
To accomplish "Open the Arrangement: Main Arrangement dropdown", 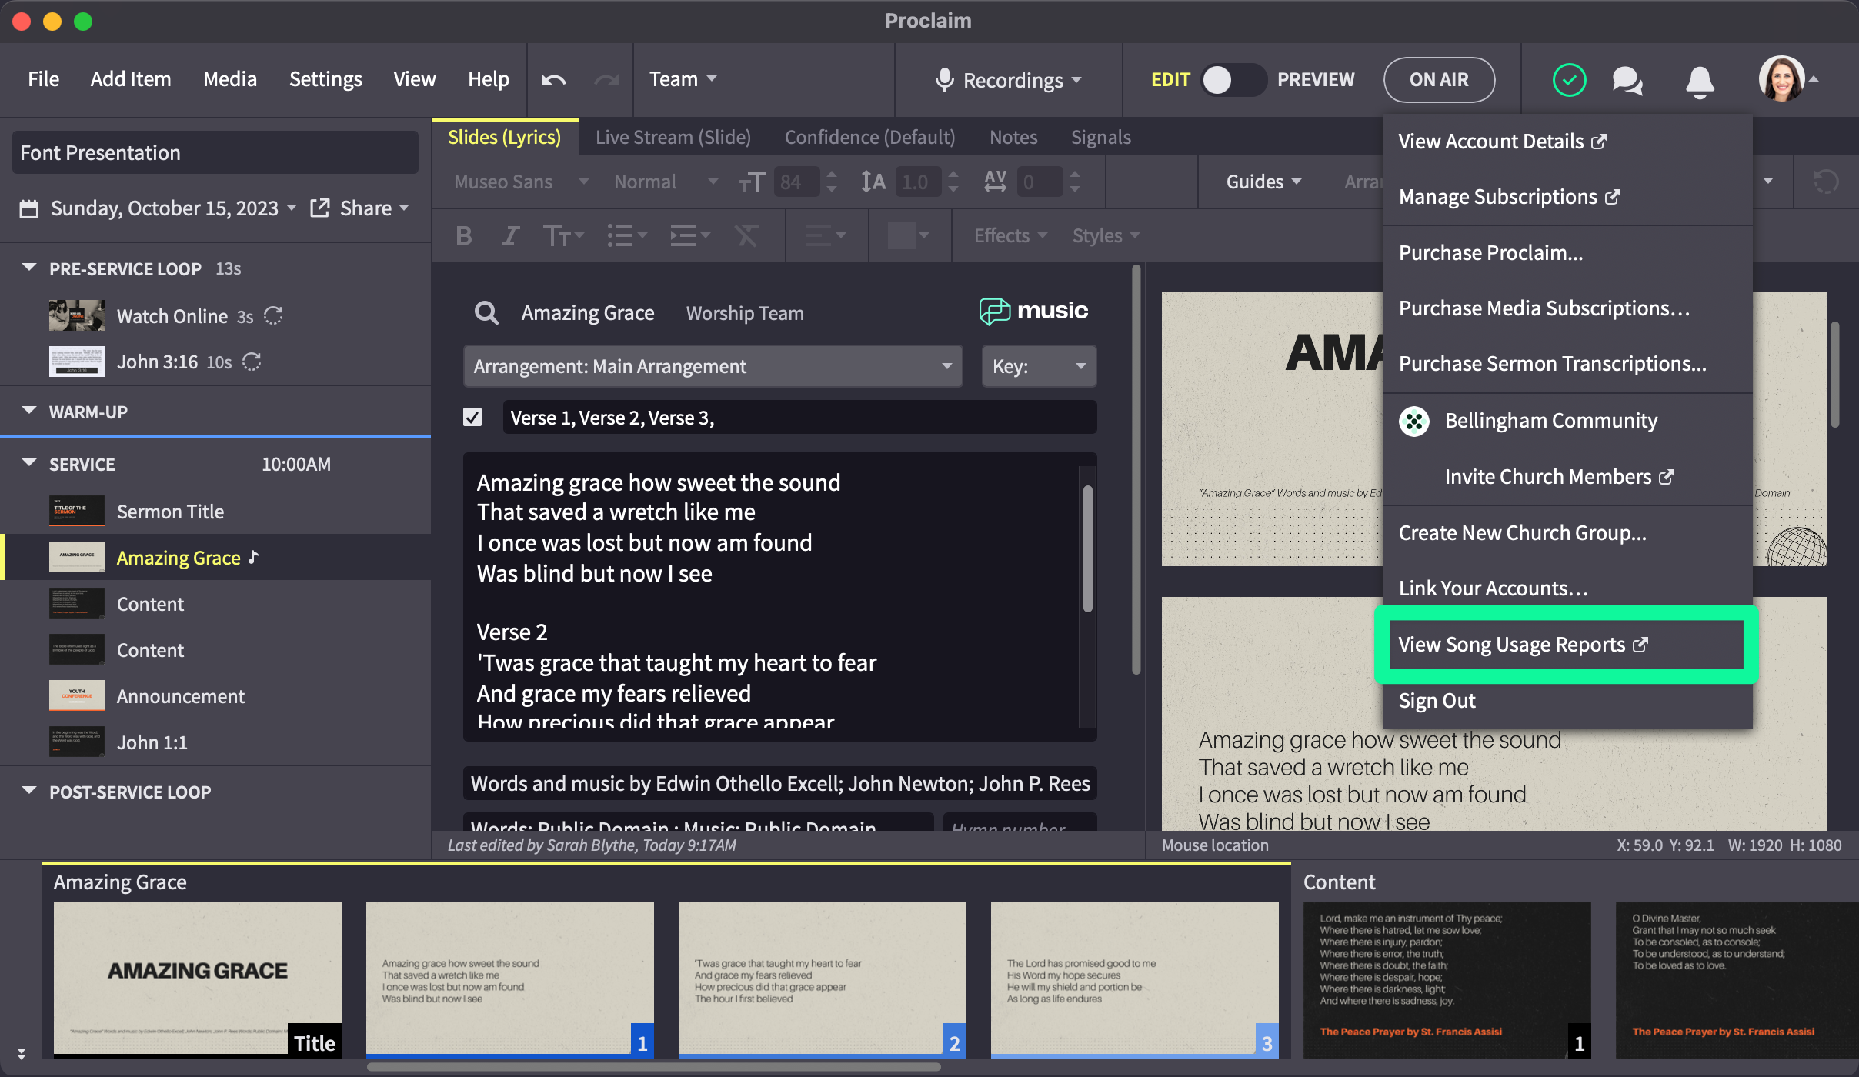I will [x=713, y=366].
